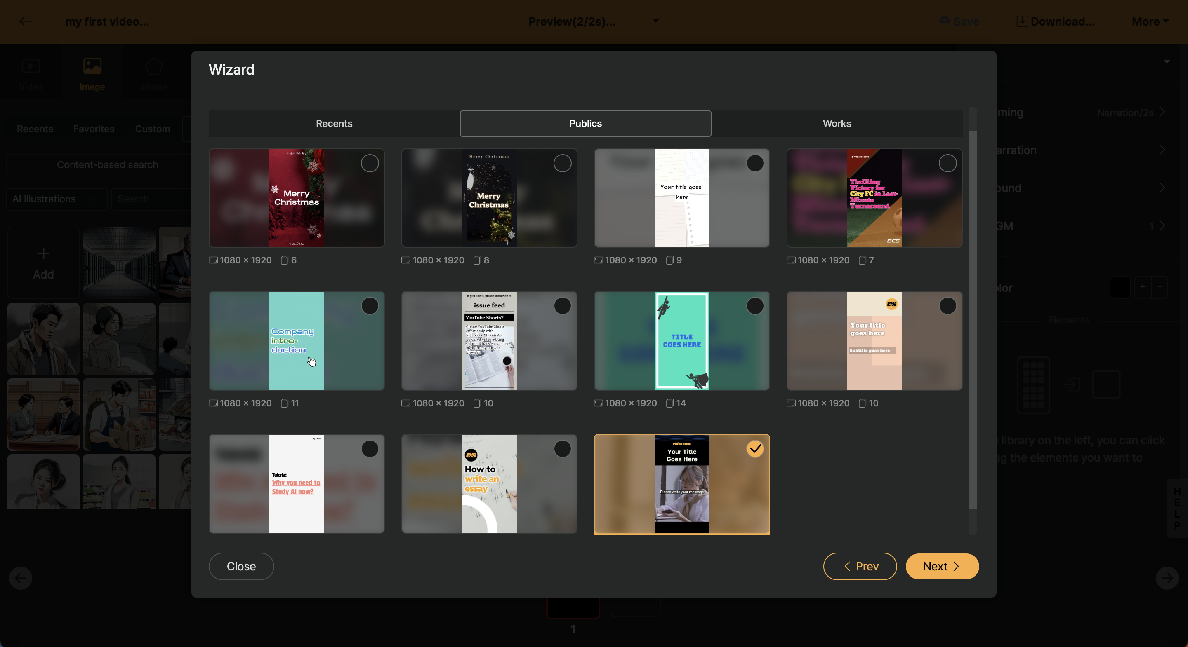Image resolution: width=1188 pixels, height=647 pixels.
Task: Click the Next button
Action: pyautogui.click(x=942, y=566)
